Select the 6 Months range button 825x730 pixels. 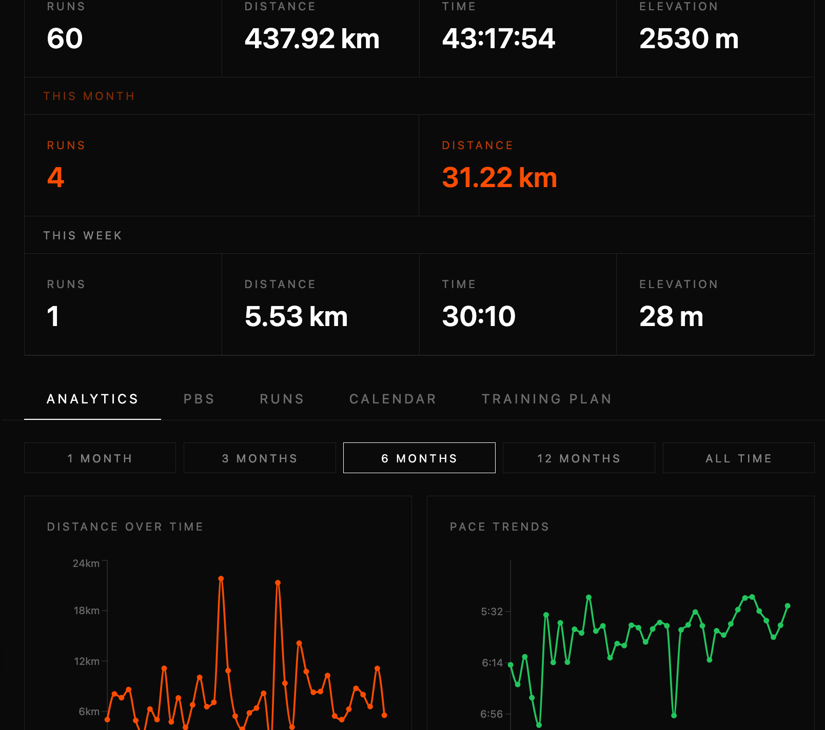point(419,458)
